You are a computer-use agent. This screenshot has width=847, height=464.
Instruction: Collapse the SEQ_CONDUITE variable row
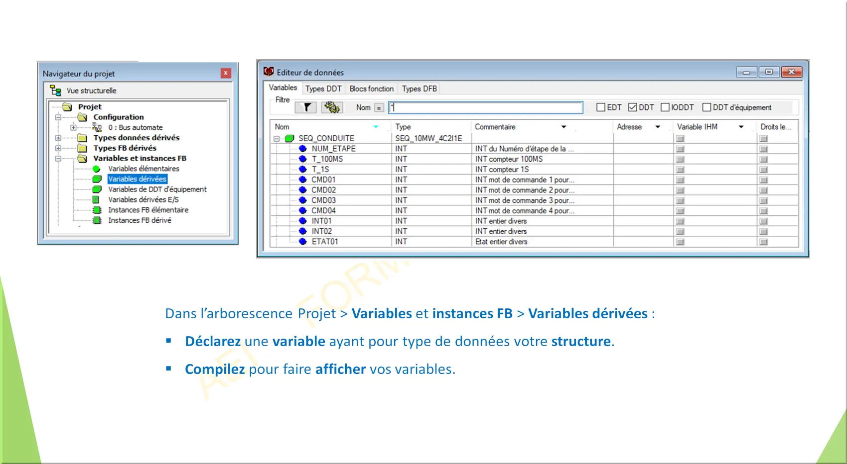277,139
